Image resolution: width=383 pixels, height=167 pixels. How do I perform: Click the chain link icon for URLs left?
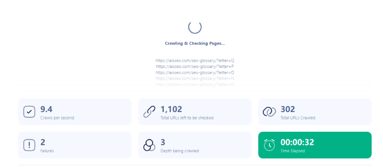149,112
